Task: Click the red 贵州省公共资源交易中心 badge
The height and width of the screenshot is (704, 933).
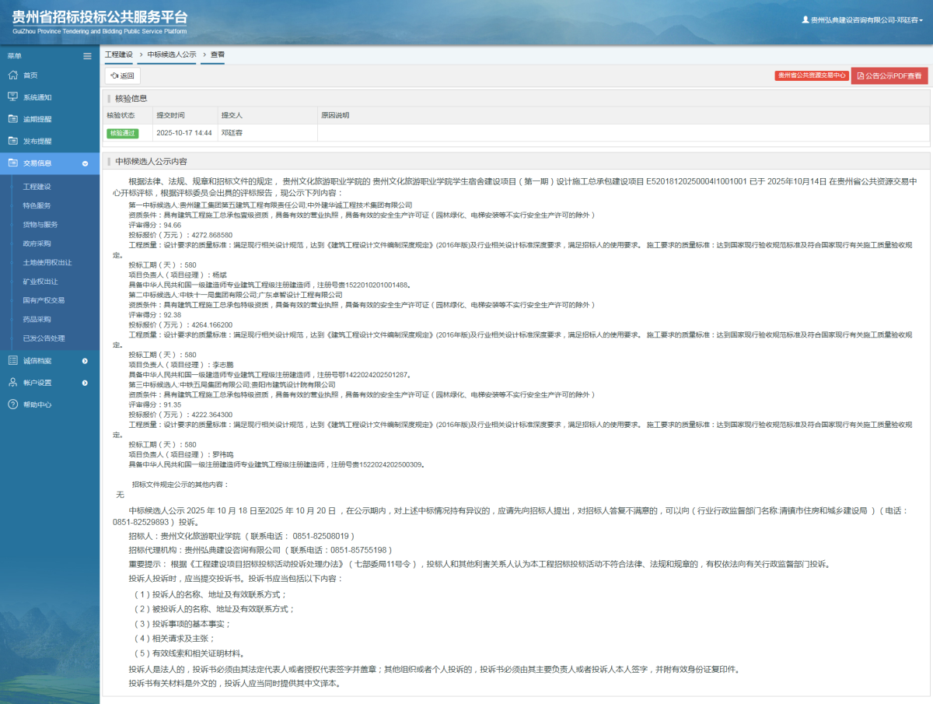Action: [811, 75]
